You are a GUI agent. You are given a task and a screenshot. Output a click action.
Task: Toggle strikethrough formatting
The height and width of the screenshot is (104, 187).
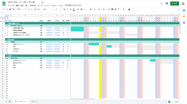point(70,9)
